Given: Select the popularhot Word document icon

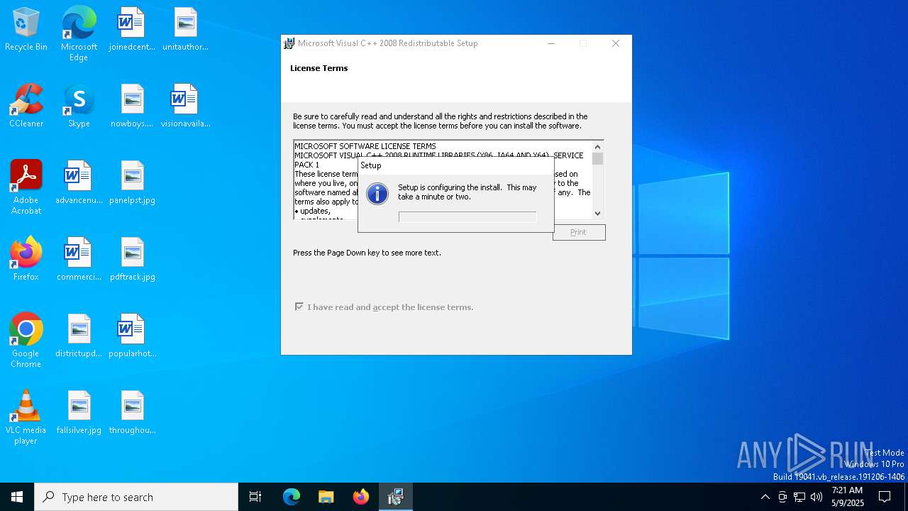Looking at the screenshot, I should [x=132, y=336].
